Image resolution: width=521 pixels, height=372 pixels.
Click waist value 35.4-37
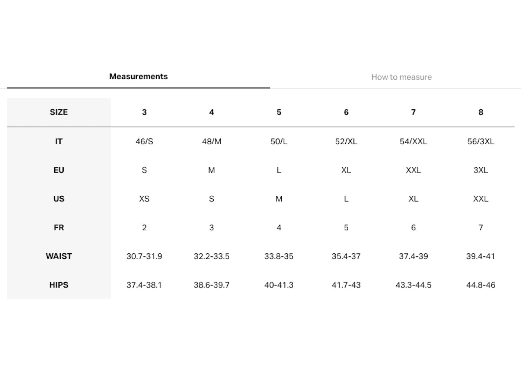[346, 256]
